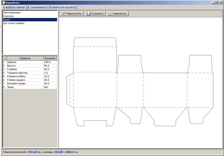Edit the Клапан крышки value 20.0
The width and height of the screenshot is (224, 156).
click(x=50, y=80)
